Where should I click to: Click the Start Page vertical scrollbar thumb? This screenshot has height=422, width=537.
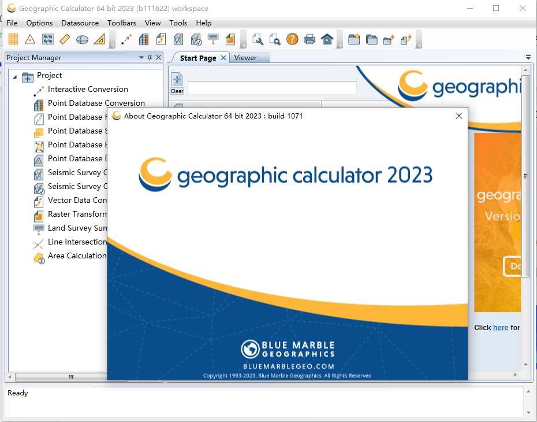tap(525, 176)
